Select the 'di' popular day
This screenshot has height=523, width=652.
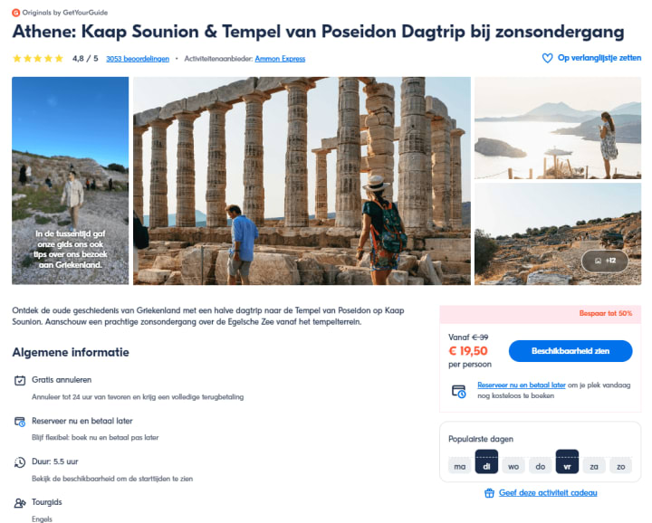click(x=486, y=461)
